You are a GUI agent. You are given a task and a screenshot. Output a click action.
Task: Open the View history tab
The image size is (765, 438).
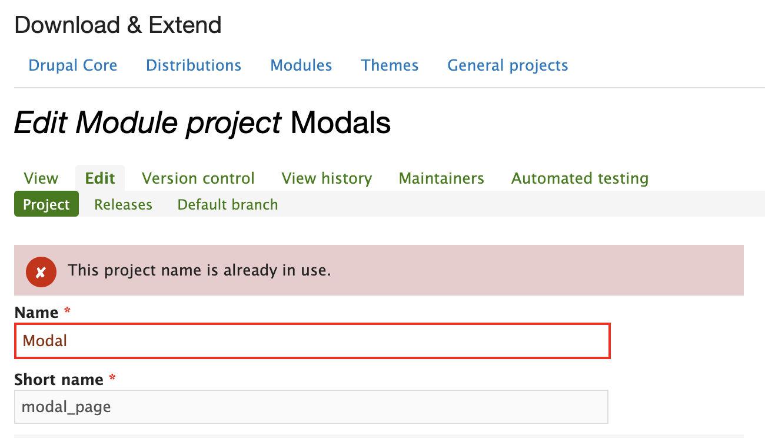tap(327, 178)
